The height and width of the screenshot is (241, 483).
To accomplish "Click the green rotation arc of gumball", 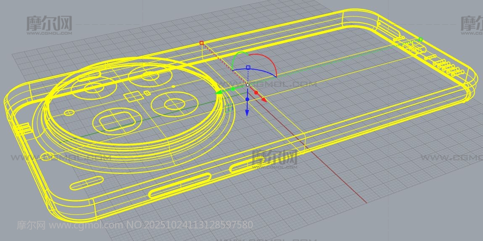I will tap(237, 57).
